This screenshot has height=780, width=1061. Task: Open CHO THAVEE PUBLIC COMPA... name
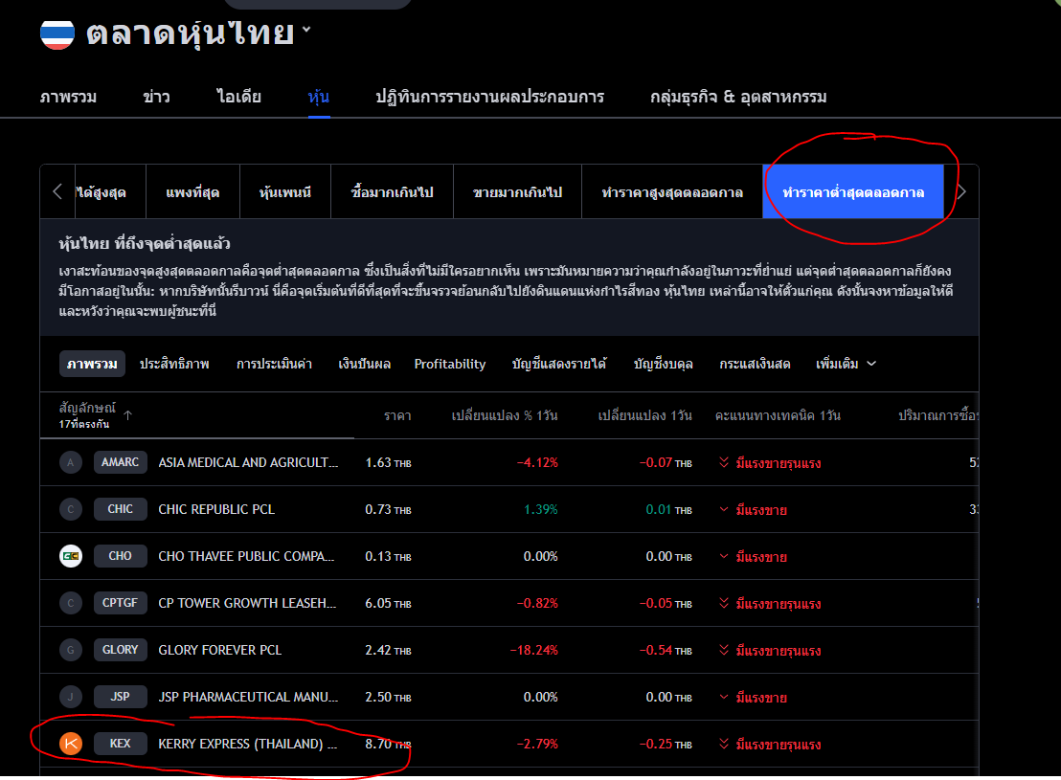pyautogui.click(x=246, y=556)
